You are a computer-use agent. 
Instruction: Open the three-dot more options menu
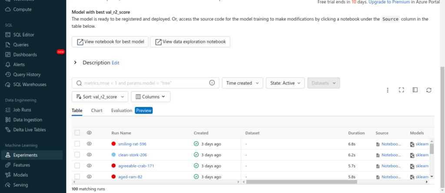pos(388,90)
